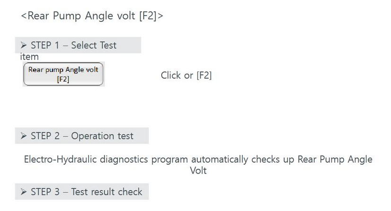Click the [F2] label inside the button
The height and width of the screenshot is (211, 391).
[63, 79]
